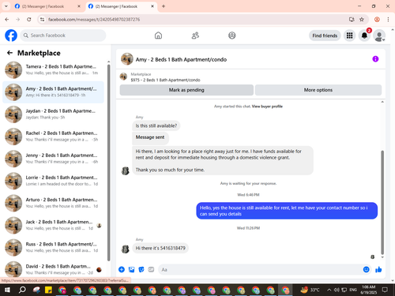Screen dimensions: 395x296
Task: Choose a GIF icon in composer
Action: coord(151,269)
